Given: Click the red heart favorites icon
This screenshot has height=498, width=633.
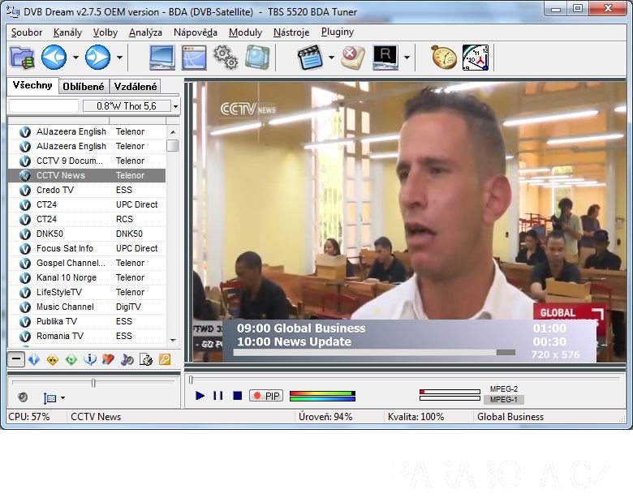Looking at the screenshot, I should [x=108, y=359].
